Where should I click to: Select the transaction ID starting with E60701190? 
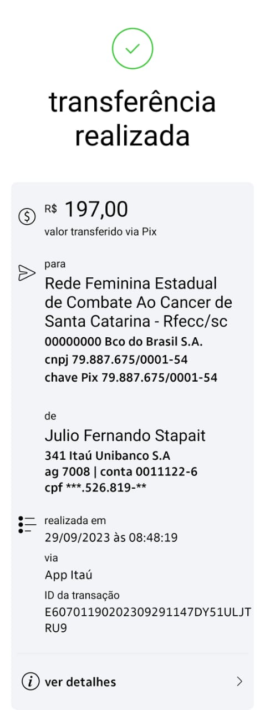point(147,620)
